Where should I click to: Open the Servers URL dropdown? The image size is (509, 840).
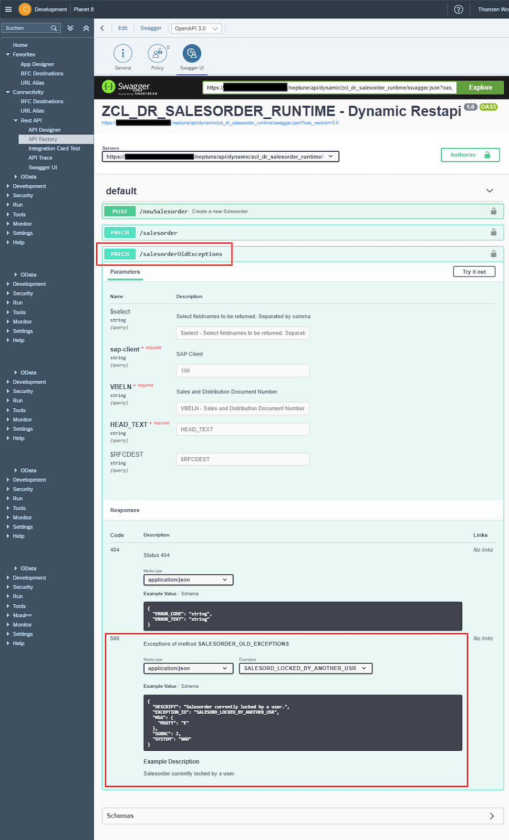pyautogui.click(x=221, y=156)
